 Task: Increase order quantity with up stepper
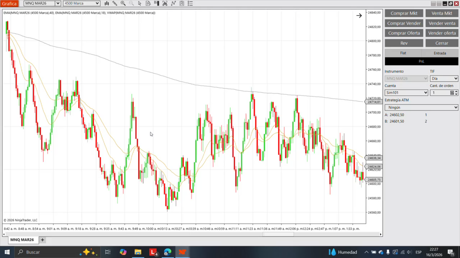(x=456, y=91)
